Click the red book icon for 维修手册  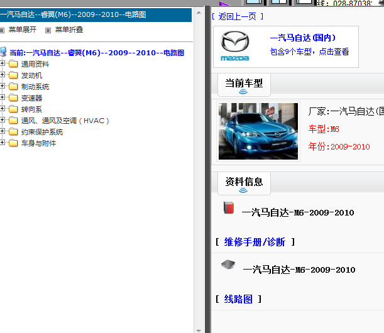click(x=229, y=207)
